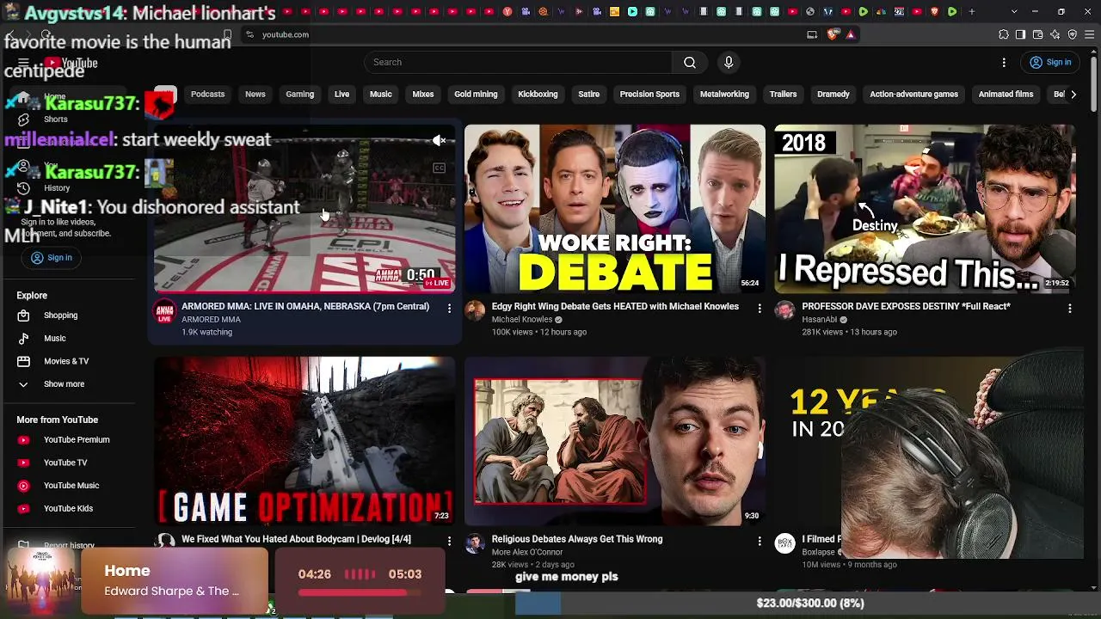Open Movies & TV in the sidebar

click(x=69, y=361)
